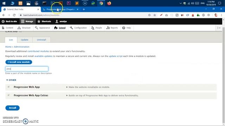
Task: Open the Windows notification center
Action: [219, 3]
